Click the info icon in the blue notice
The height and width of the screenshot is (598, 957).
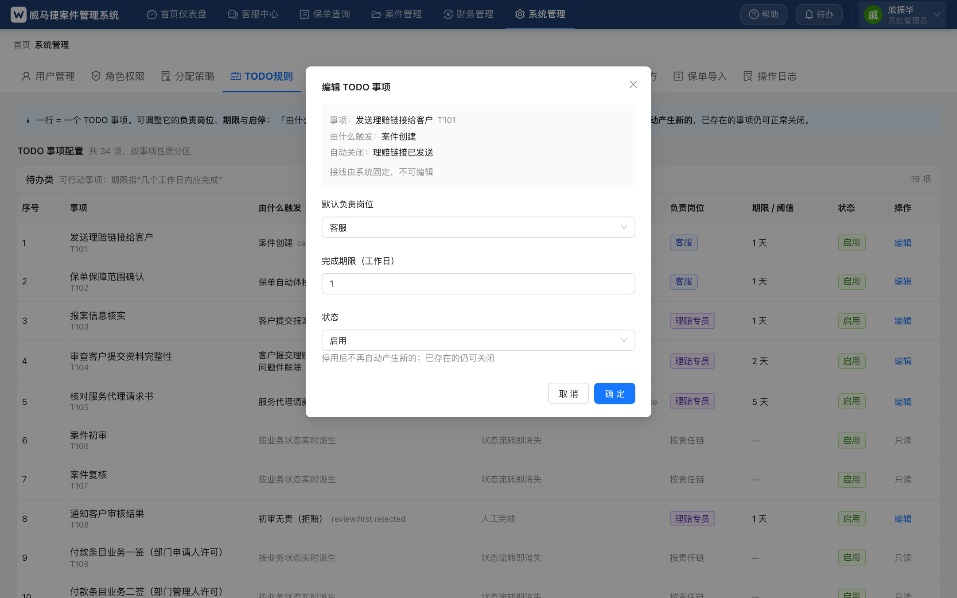pos(28,120)
